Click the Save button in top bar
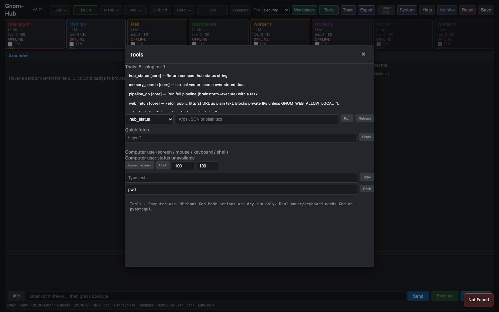The image size is (499, 312). [x=486, y=10]
